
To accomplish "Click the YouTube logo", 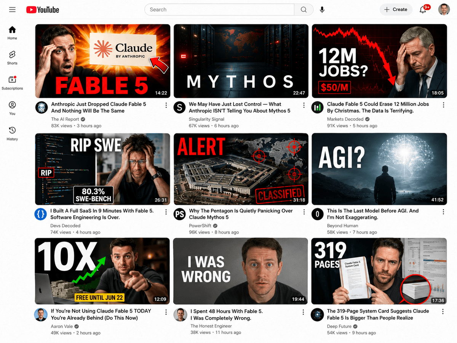I will pyautogui.click(x=43, y=10).
